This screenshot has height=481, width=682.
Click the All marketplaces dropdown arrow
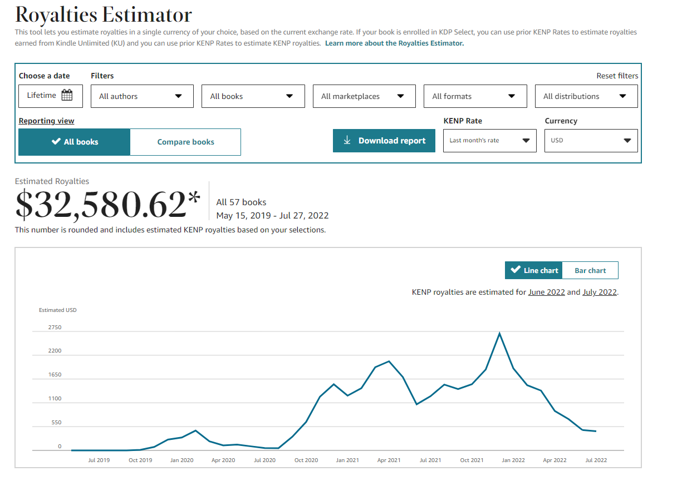point(400,96)
